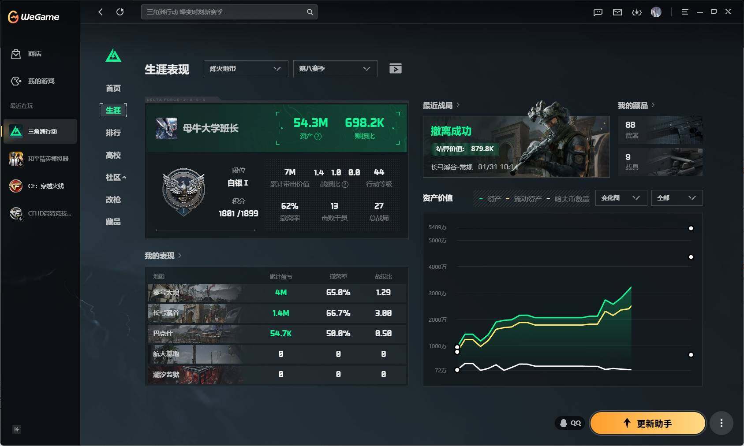Image resolution: width=744 pixels, height=446 pixels.
Task: Open the mail inbox icon
Action: pos(617,12)
